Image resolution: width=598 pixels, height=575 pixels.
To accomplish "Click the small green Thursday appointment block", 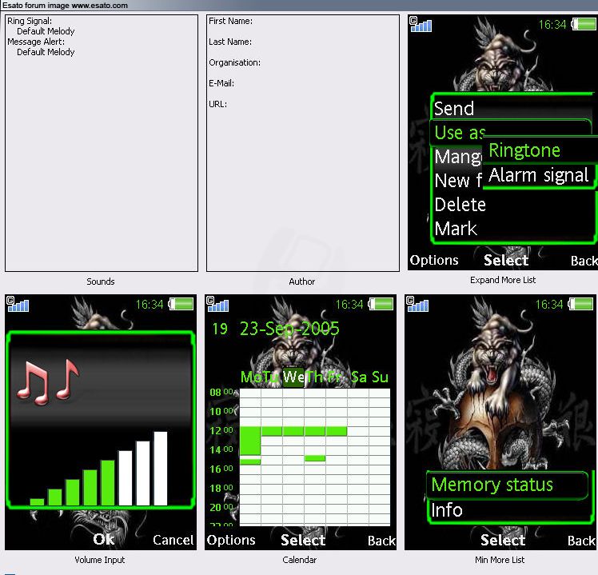I will (x=315, y=458).
